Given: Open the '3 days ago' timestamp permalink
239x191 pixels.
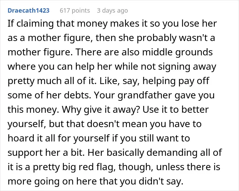Looking at the screenshot, I should coord(112,11).
